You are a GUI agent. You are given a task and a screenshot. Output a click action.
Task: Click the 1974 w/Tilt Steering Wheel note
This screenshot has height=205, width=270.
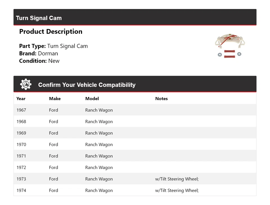tap(177, 191)
